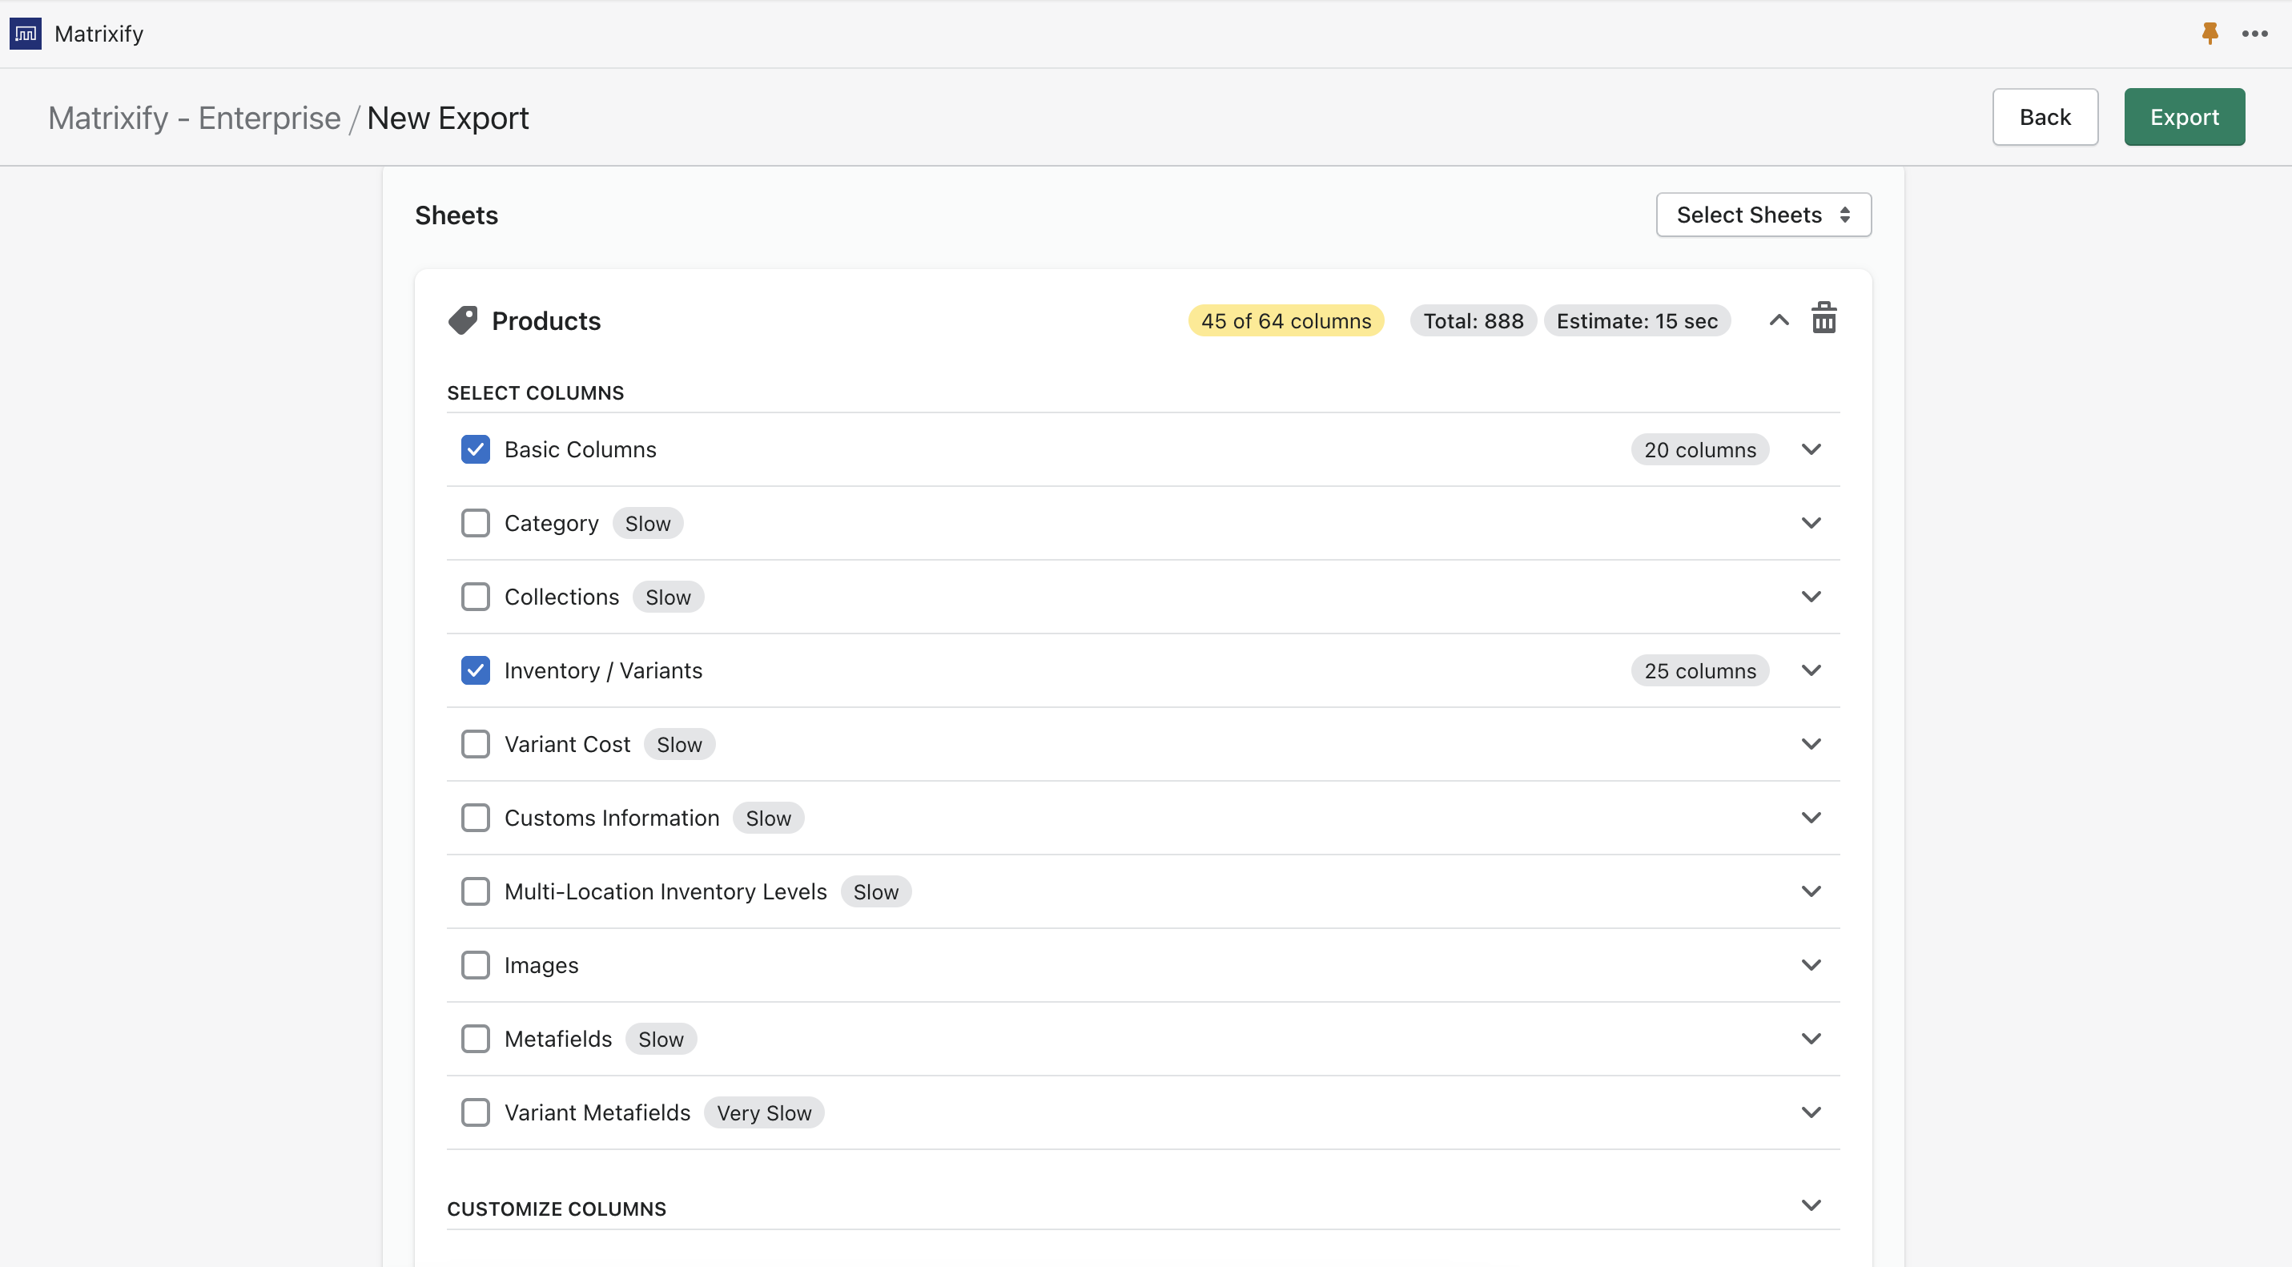The image size is (2292, 1267).
Task: Click the 45 of 64 columns badge
Action: [1285, 320]
